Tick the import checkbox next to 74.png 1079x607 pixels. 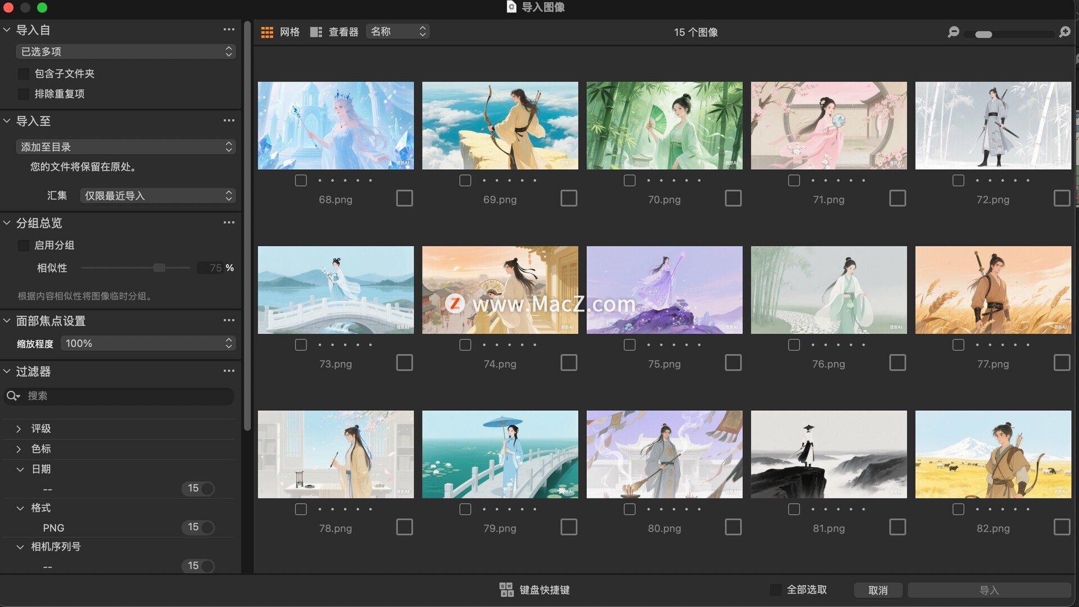point(569,363)
